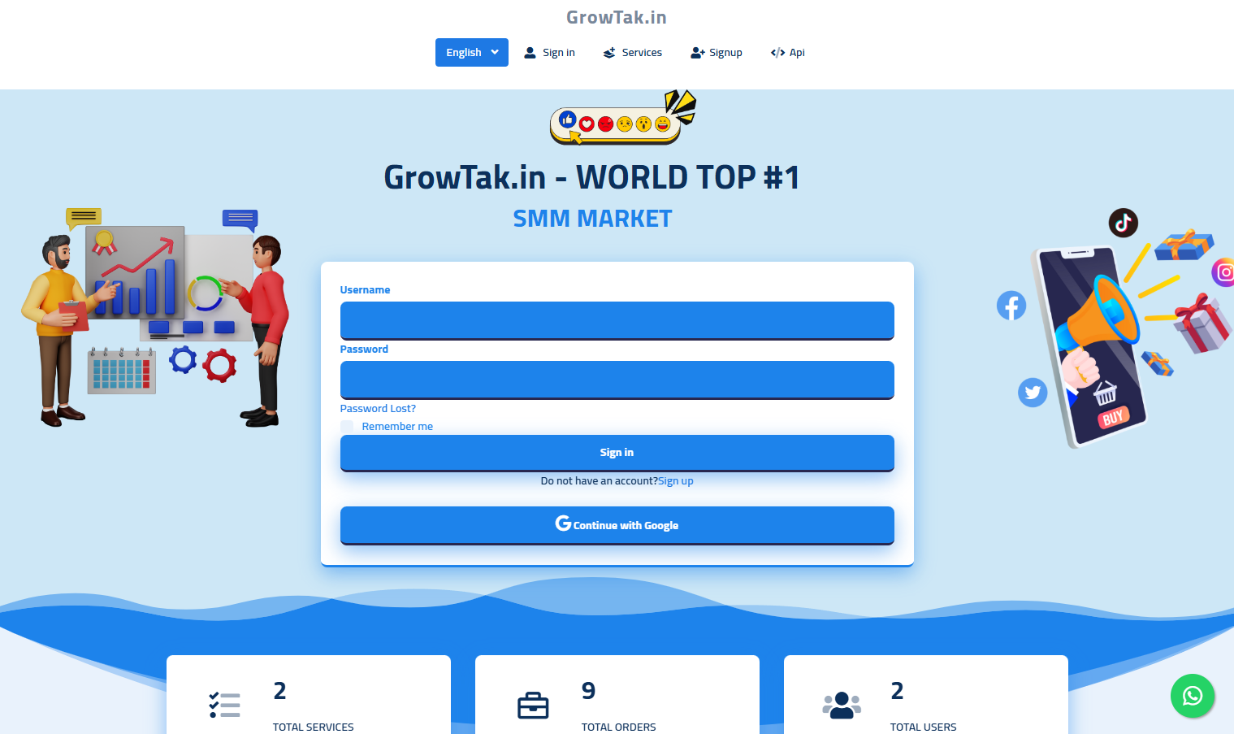
Task: Open the Signup menu item
Action: point(716,53)
